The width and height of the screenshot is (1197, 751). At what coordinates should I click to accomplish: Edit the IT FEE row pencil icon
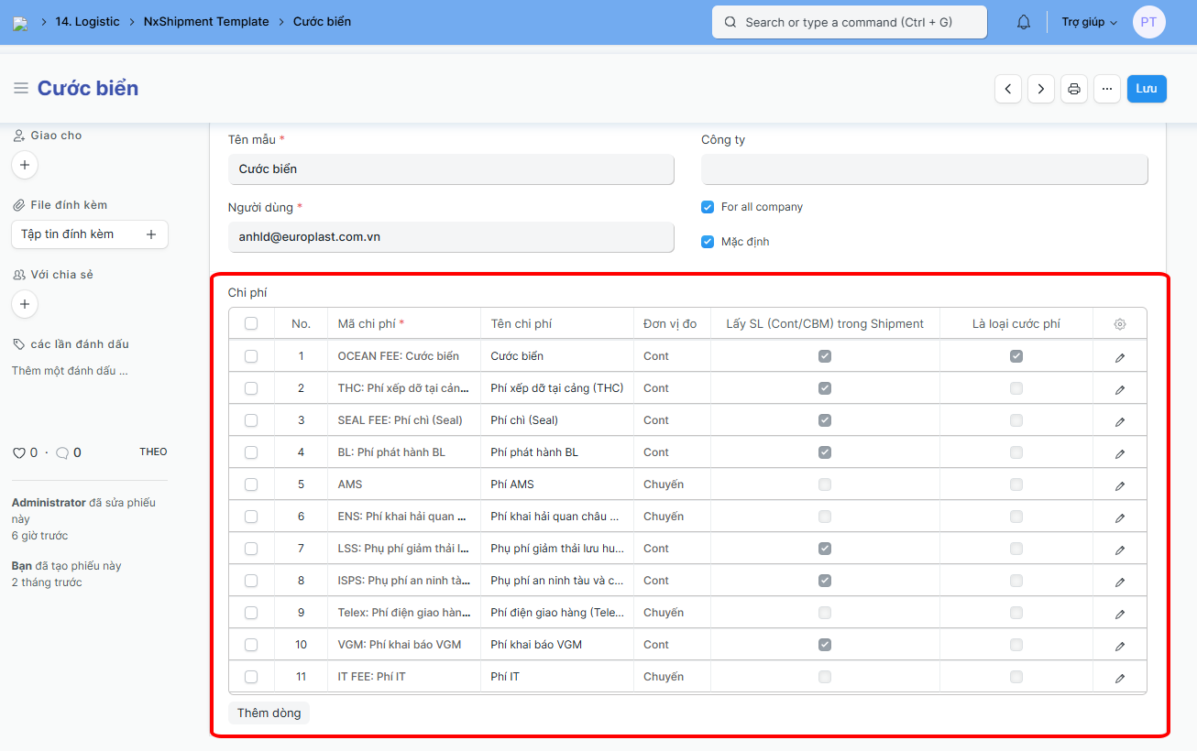coord(1119,678)
